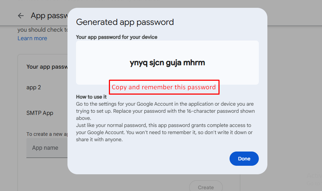
Task: Click the password group guja
Action: 173,63
